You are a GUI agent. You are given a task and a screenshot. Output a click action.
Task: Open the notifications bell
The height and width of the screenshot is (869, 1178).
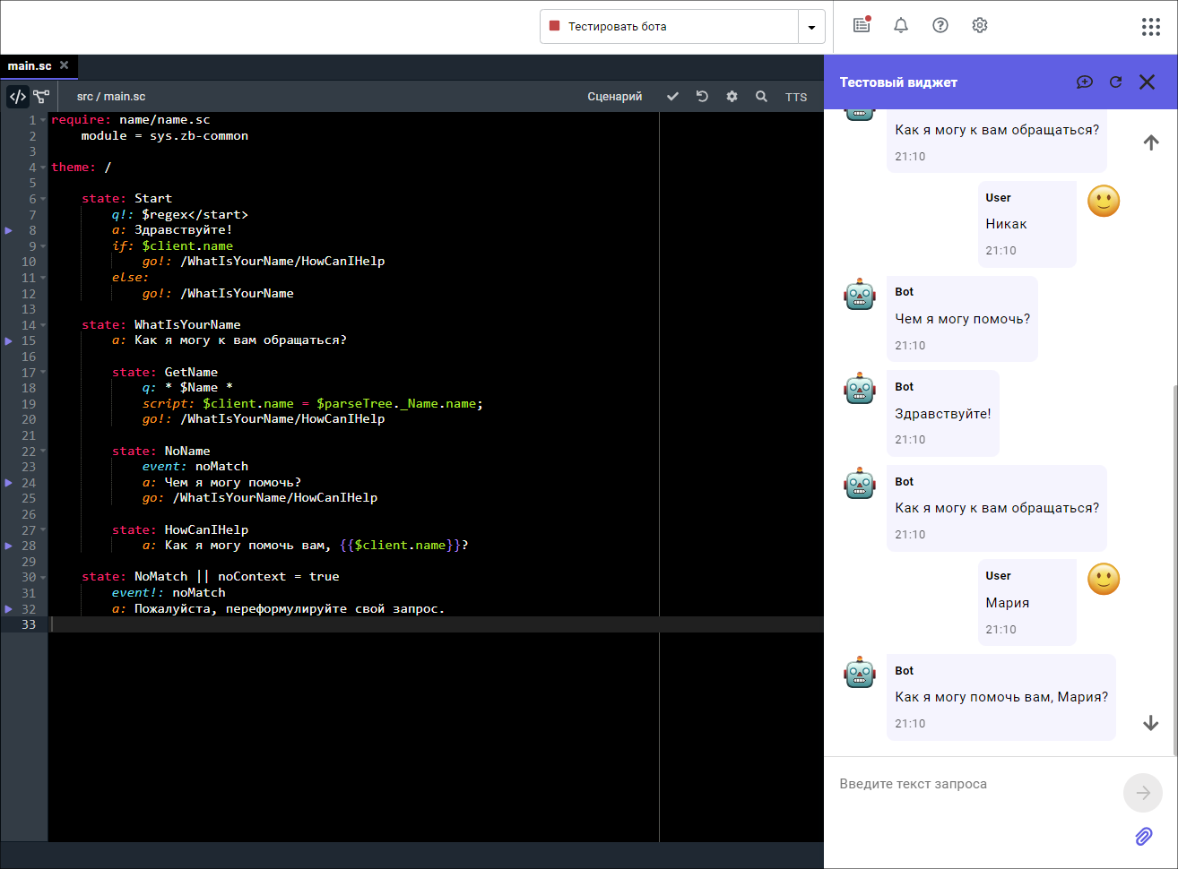tap(901, 26)
